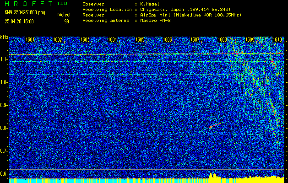Click Chigasaki, Japan coordinates text
Screen dimensions: 288x183
[185, 10]
